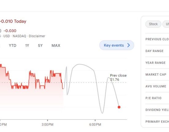The width and height of the screenshot is (169, 132).
Task: Click the Key events button
Action: pos(117,45)
